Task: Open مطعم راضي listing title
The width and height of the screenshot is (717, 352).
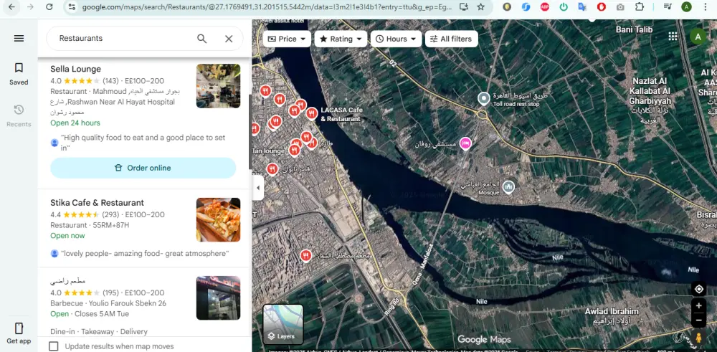Action: (x=67, y=281)
